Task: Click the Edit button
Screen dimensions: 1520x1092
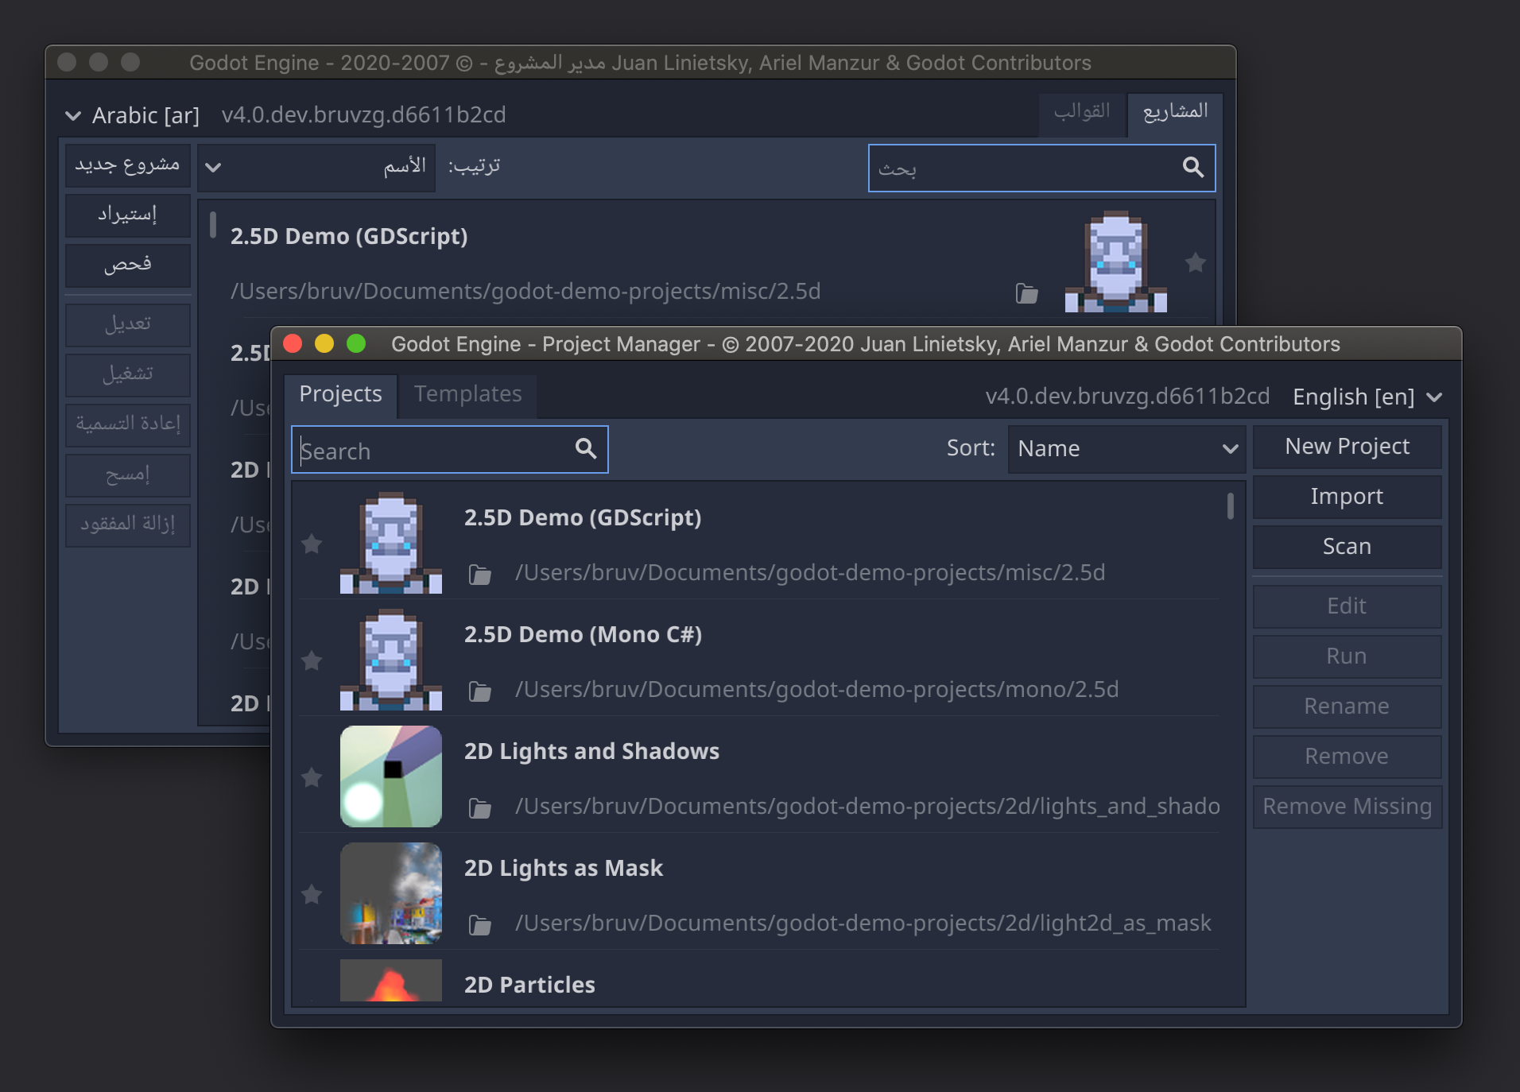Action: 1347,606
